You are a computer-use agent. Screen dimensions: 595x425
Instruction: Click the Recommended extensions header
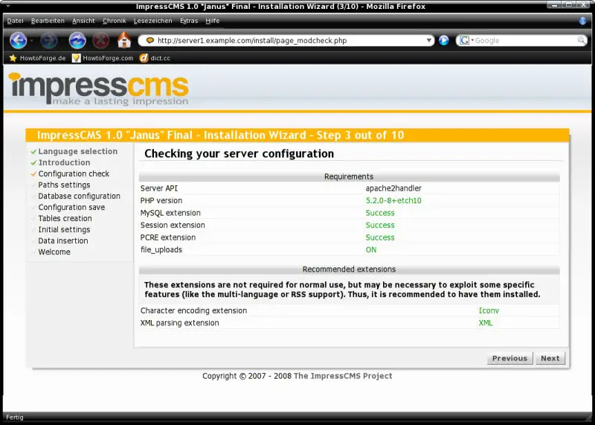coord(349,269)
